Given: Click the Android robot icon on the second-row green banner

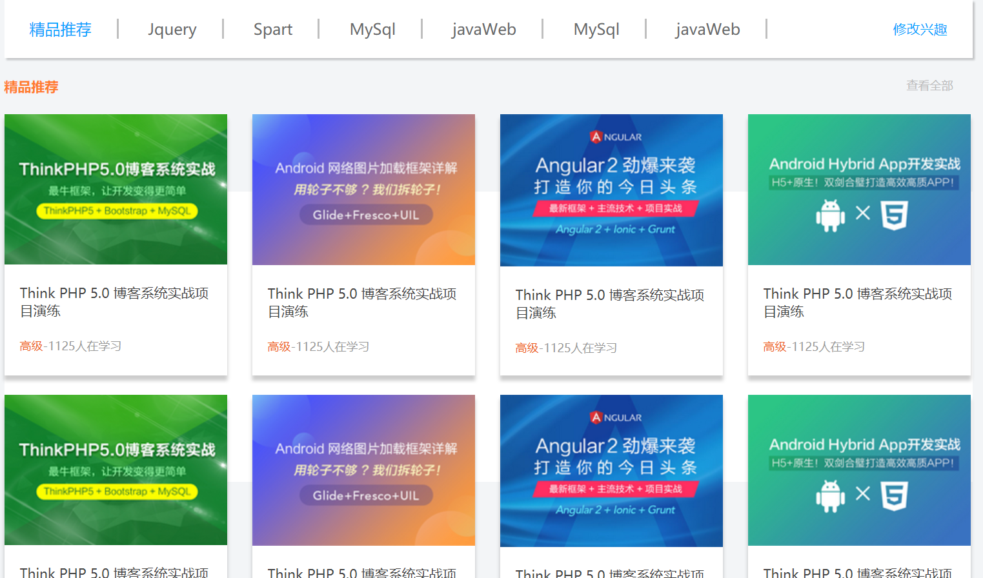Looking at the screenshot, I should point(830,495).
